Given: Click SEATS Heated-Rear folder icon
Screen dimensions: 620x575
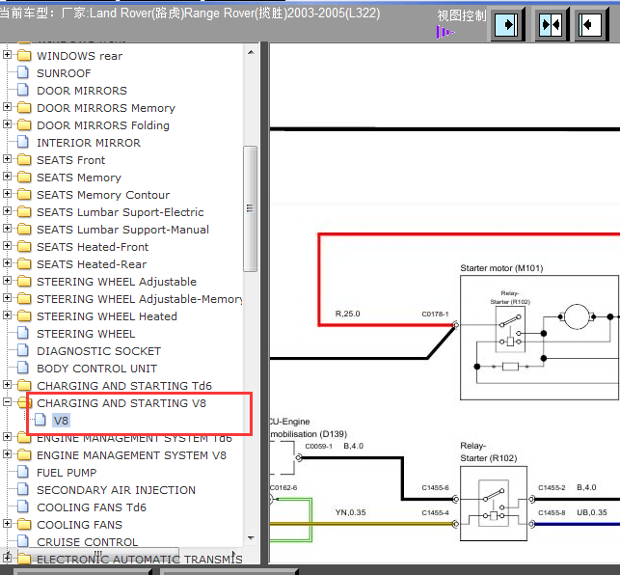Looking at the screenshot, I should point(24,264).
